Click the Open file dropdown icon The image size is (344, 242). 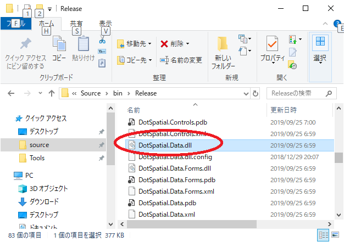pos(295,40)
